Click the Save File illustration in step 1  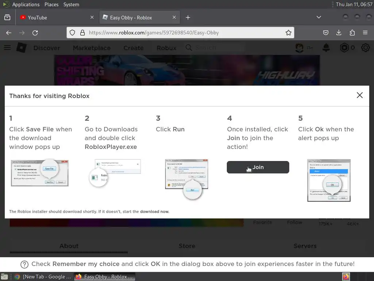39,173
